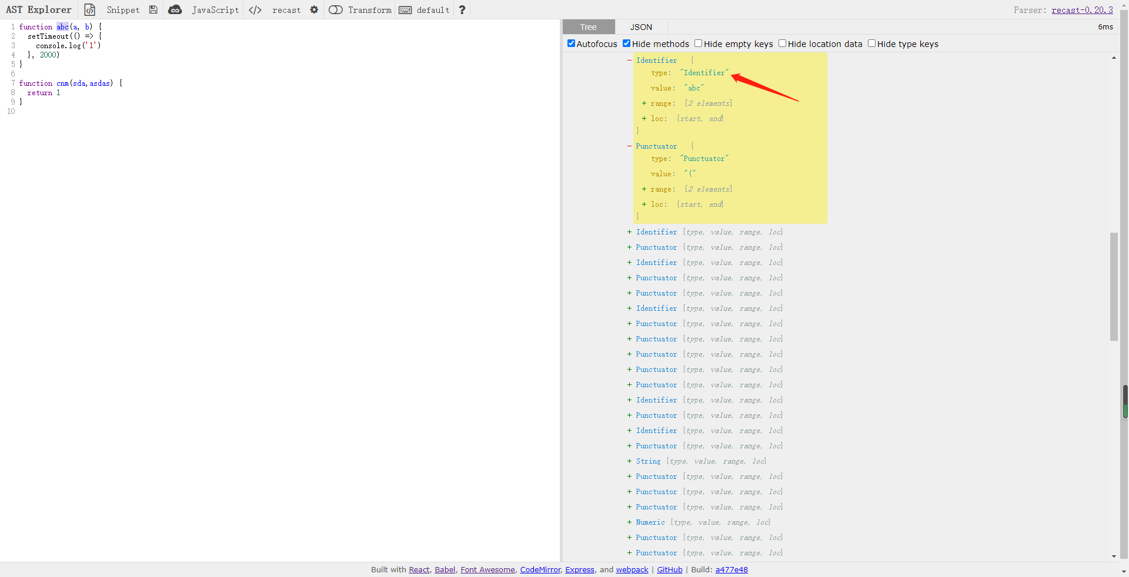The image size is (1129, 577).
Task: Click console.log line in editor
Action: click(x=68, y=46)
